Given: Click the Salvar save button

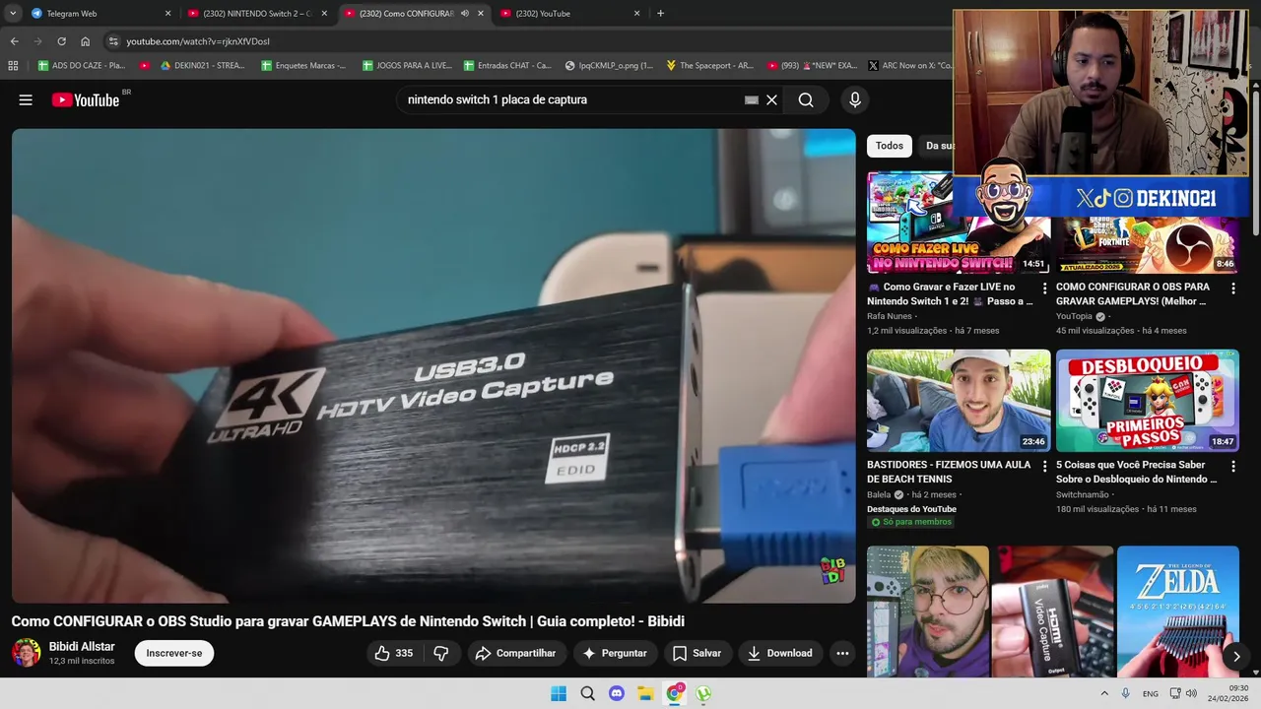Looking at the screenshot, I should coord(697,653).
